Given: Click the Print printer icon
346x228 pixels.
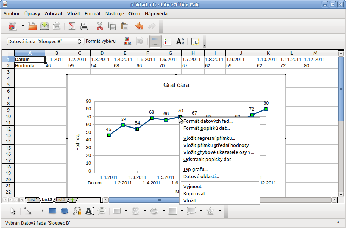Looking at the screenshot, I should click(x=84, y=26).
